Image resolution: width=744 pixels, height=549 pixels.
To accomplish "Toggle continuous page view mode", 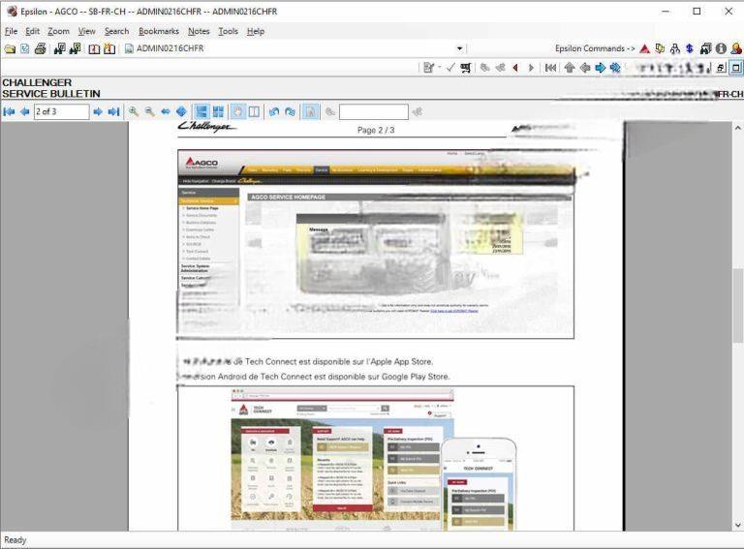I will [x=201, y=112].
